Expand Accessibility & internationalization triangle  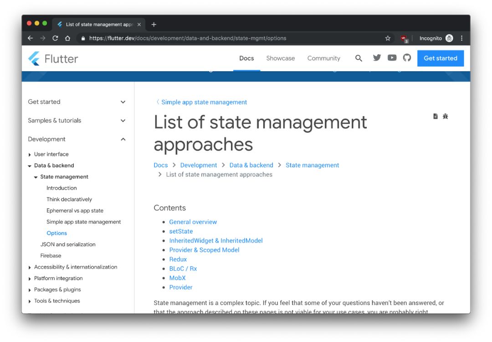[30, 267]
